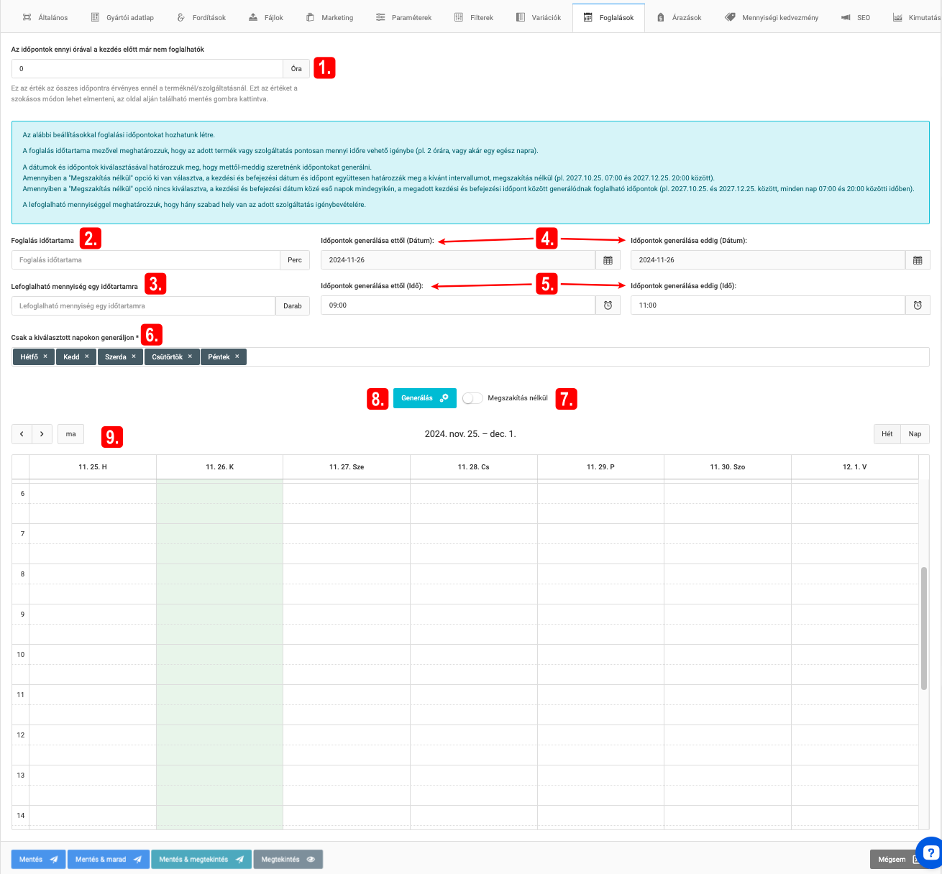Open calendar picker for end date
This screenshot has width=942, height=874.
pyautogui.click(x=917, y=260)
